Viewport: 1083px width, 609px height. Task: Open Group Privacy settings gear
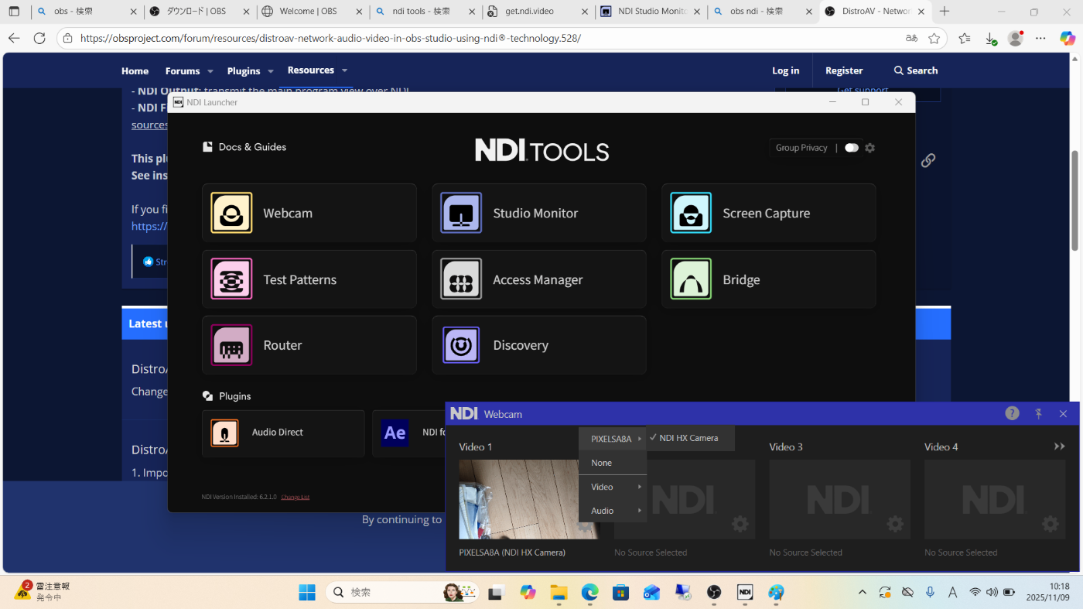869,148
